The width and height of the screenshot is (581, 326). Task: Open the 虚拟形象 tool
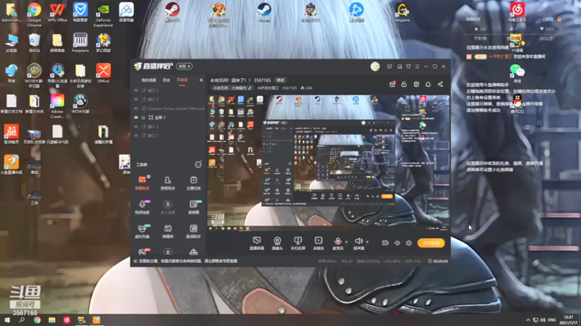click(x=142, y=231)
